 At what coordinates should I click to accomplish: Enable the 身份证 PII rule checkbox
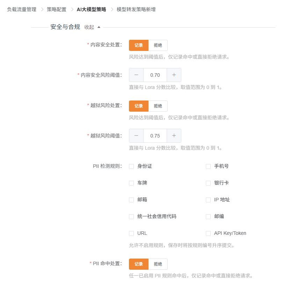pos(131,166)
